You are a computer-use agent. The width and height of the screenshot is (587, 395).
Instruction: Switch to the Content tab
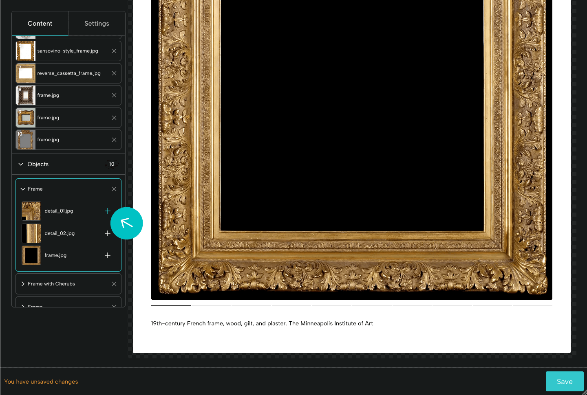click(x=40, y=23)
